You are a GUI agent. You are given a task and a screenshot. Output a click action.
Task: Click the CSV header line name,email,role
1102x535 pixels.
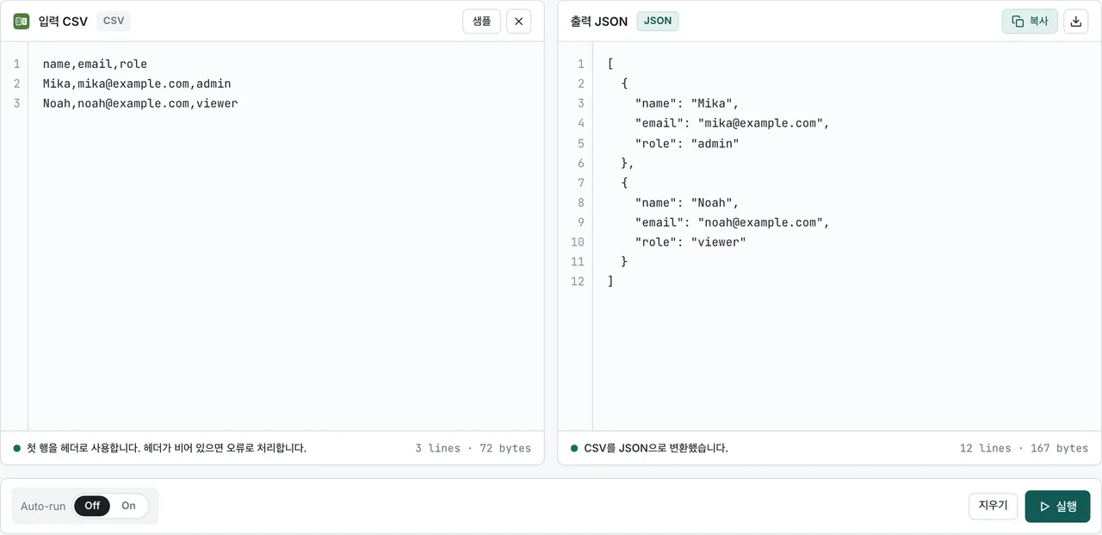tap(95, 64)
